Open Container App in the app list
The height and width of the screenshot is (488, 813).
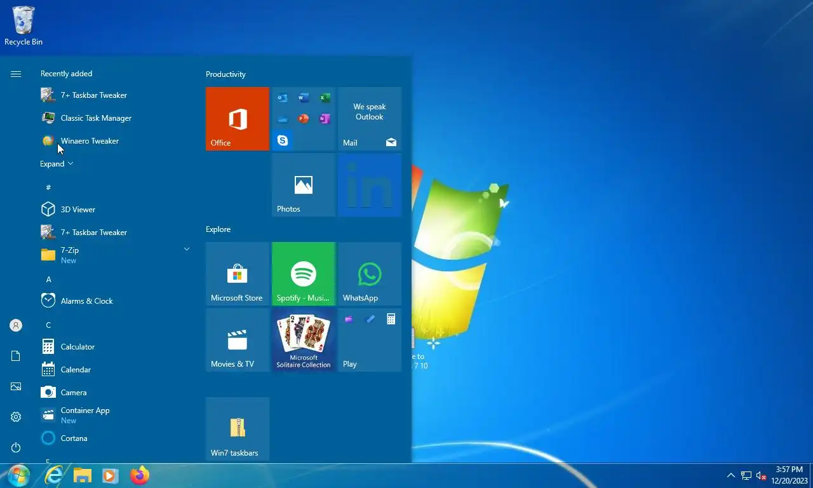tap(116, 416)
